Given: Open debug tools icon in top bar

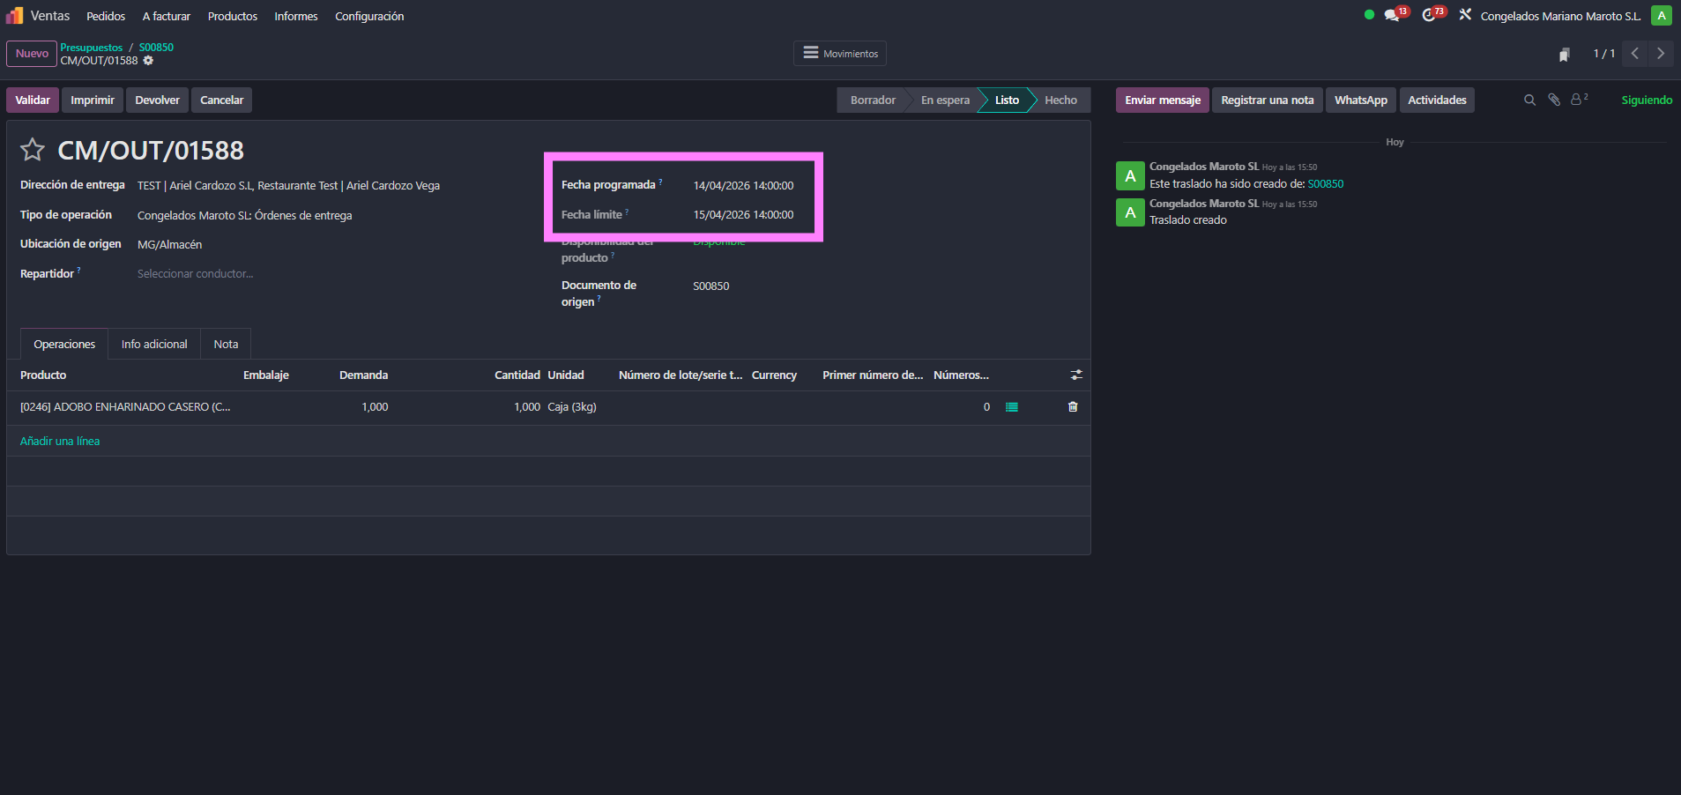Looking at the screenshot, I should 1465,15.
